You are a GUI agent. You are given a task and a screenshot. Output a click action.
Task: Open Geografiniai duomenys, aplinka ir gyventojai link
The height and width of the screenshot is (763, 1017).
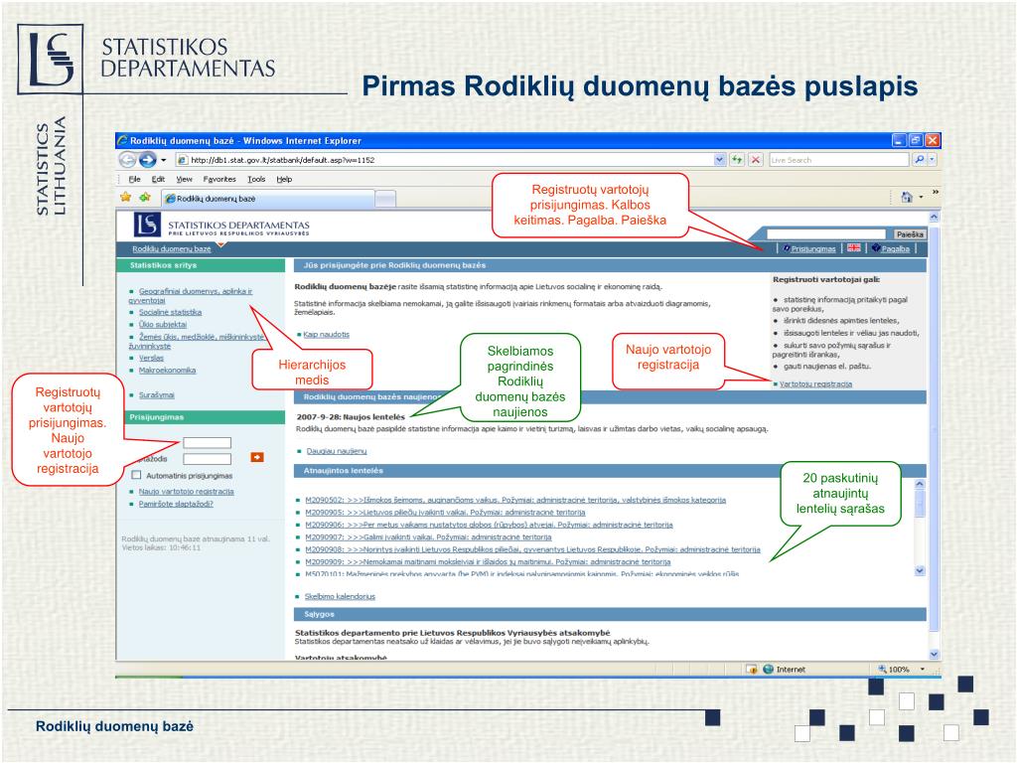(190, 296)
